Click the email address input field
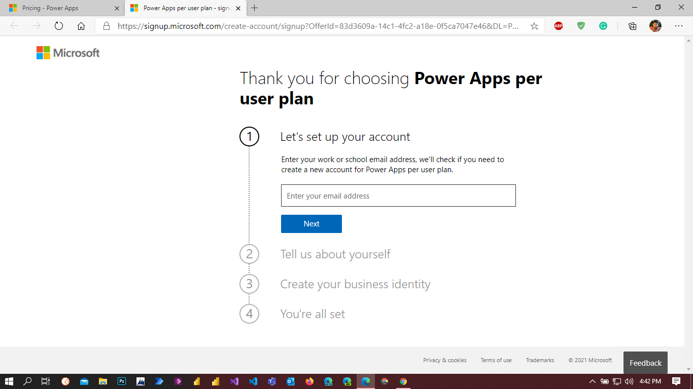 [398, 196]
